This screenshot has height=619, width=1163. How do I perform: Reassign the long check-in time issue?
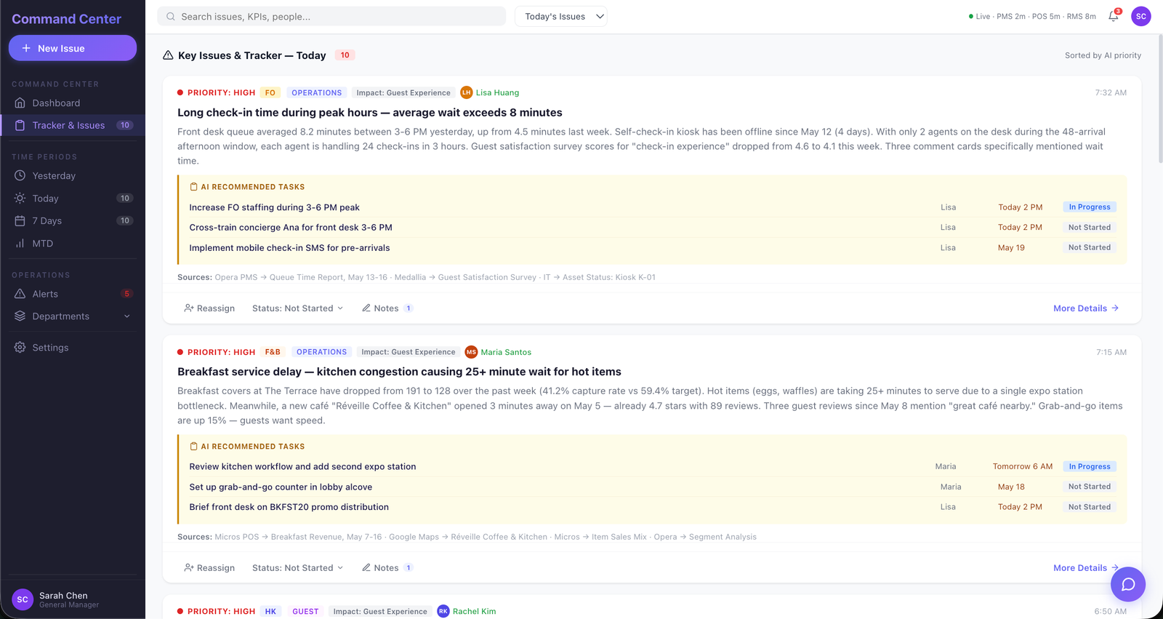pyautogui.click(x=209, y=308)
